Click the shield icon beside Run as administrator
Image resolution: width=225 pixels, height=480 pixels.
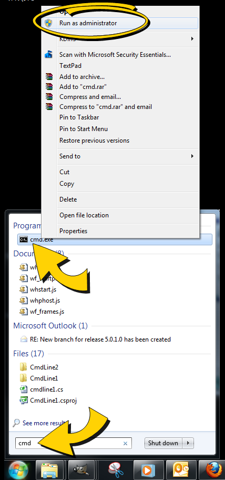pos(48,23)
